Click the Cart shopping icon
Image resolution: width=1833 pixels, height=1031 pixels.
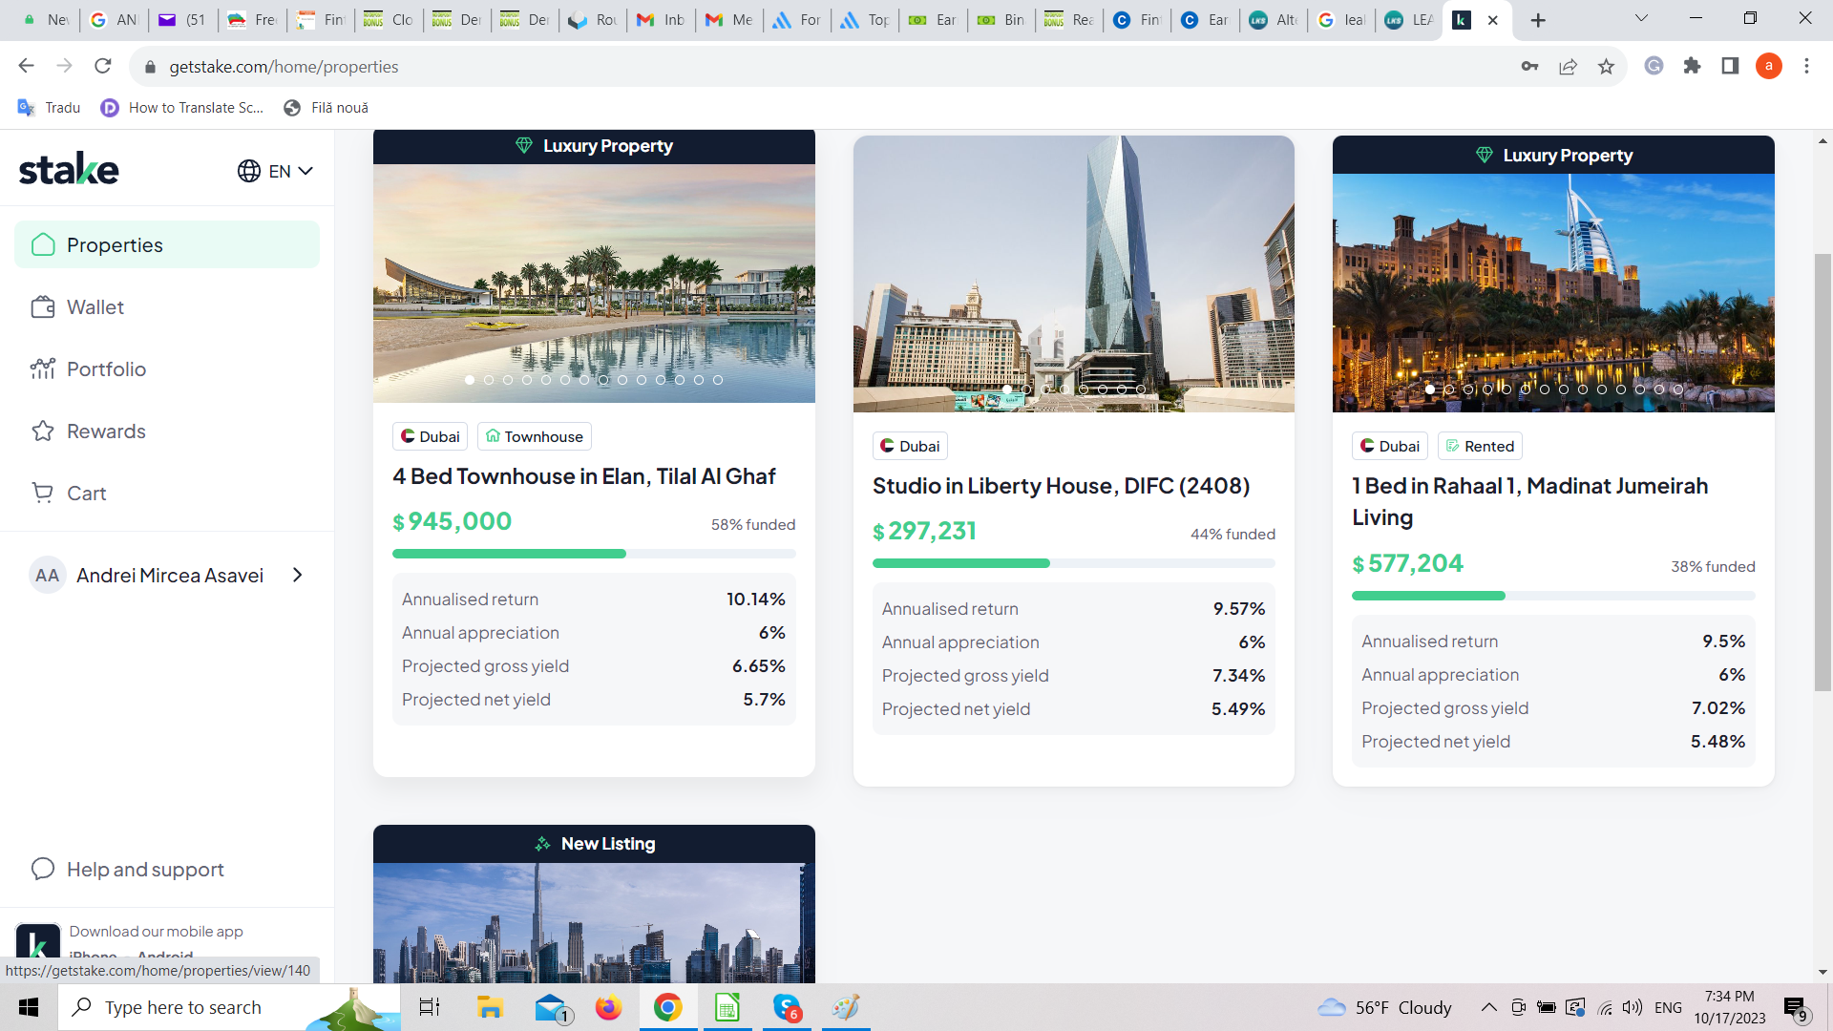(x=43, y=494)
